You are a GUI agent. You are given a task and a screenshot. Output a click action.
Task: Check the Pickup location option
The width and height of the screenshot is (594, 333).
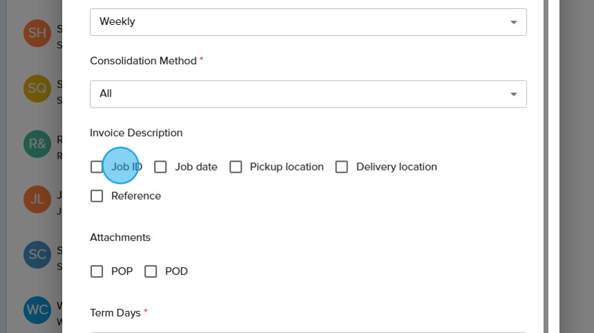(x=236, y=166)
